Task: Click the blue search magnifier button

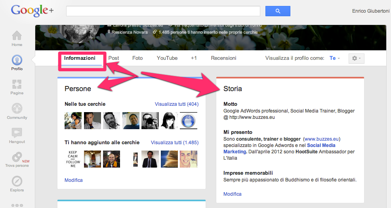Action: (x=278, y=11)
